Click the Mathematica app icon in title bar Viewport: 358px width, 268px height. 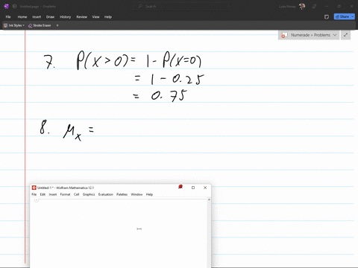click(x=34, y=188)
